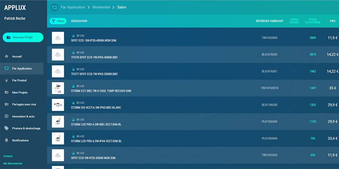339x169 pixels.
Task: Create a Nouveau Projet
Action: click(x=23, y=38)
